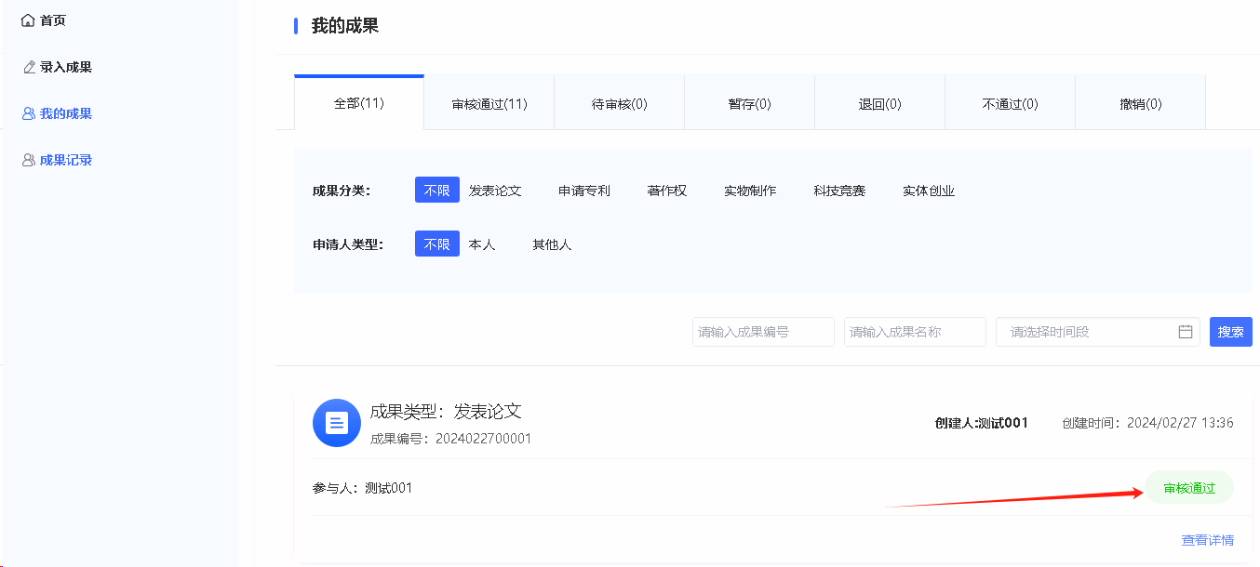Choose 其他人 applicant type filter
This screenshot has width=1260, height=567.
tap(552, 244)
